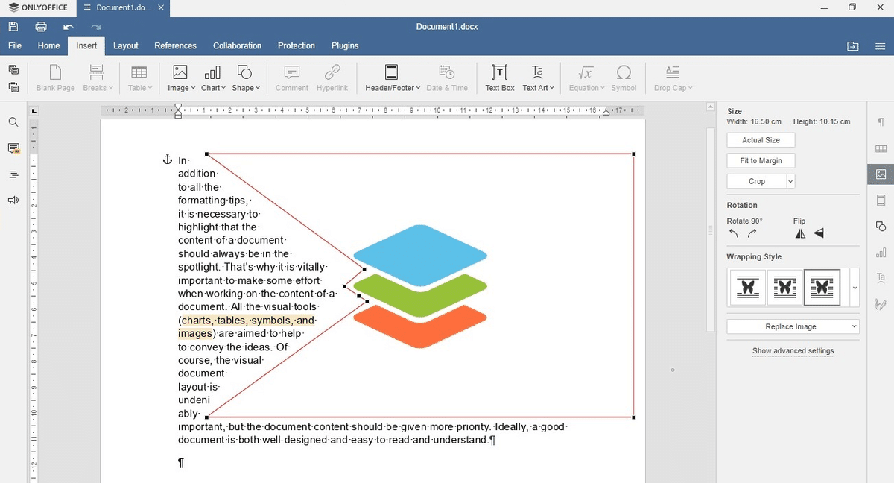Open Signature settings in right sidebar
The width and height of the screenshot is (894, 483).
click(x=881, y=304)
